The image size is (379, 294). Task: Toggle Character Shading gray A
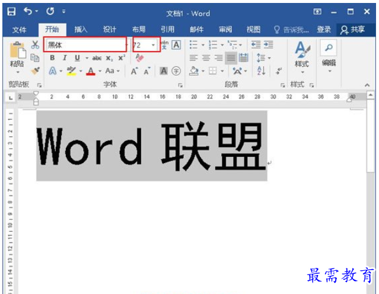coord(164,71)
